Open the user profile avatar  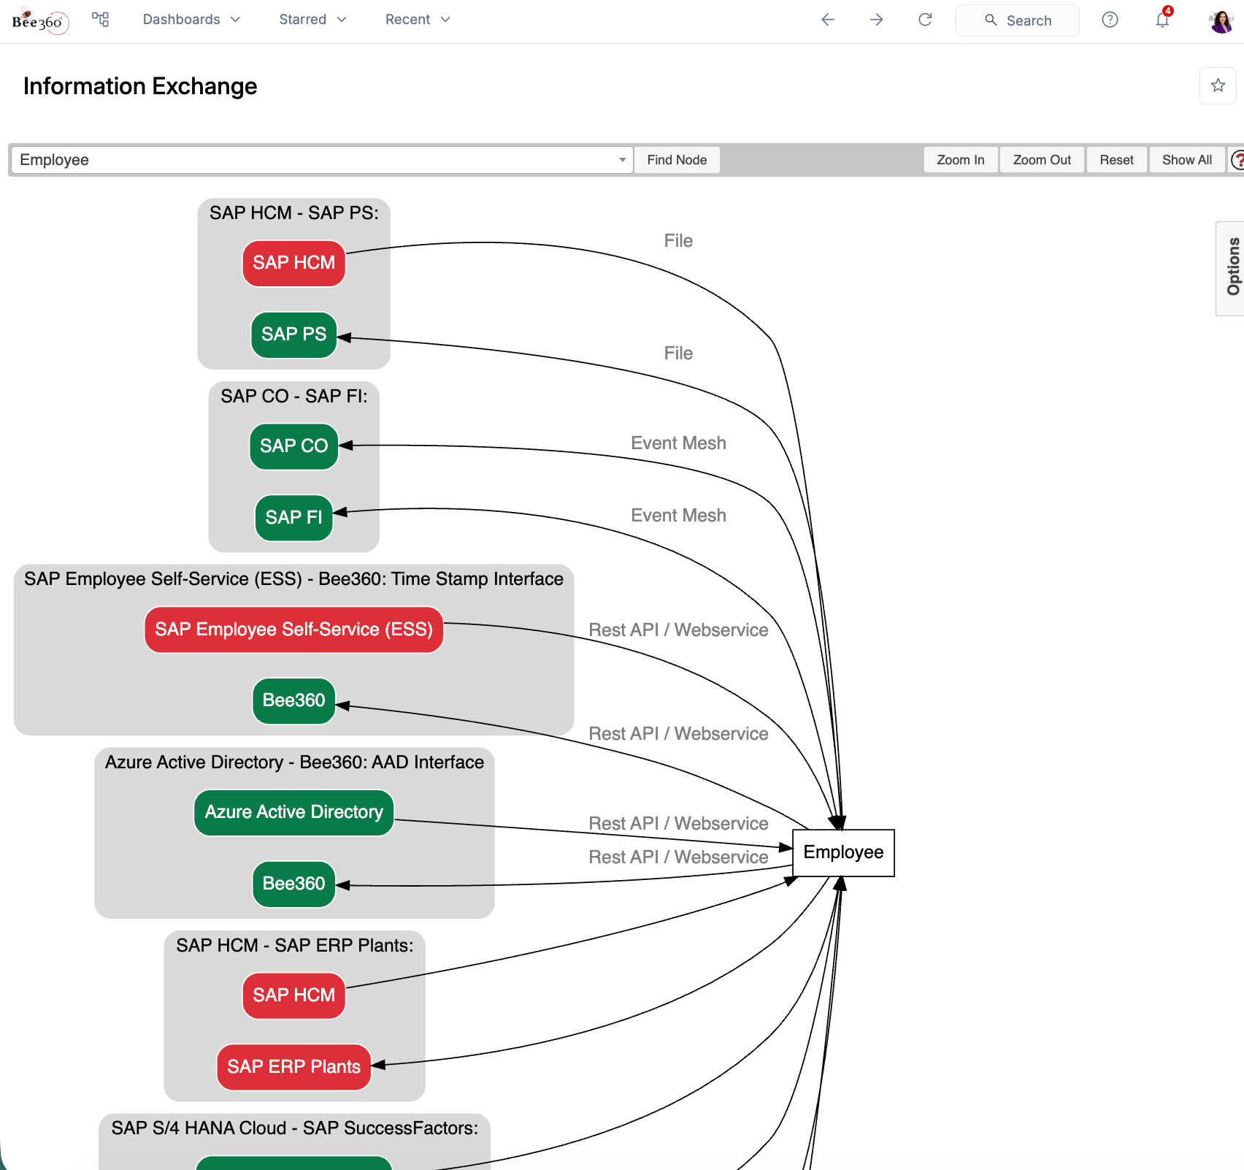click(1221, 21)
